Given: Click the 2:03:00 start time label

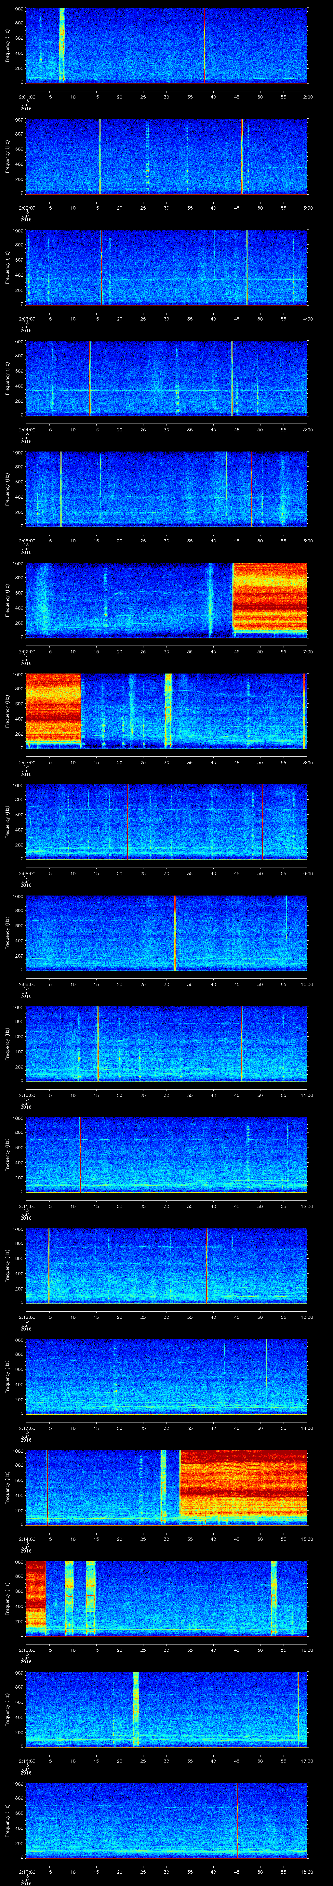Looking at the screenshot, I should 26,319.
